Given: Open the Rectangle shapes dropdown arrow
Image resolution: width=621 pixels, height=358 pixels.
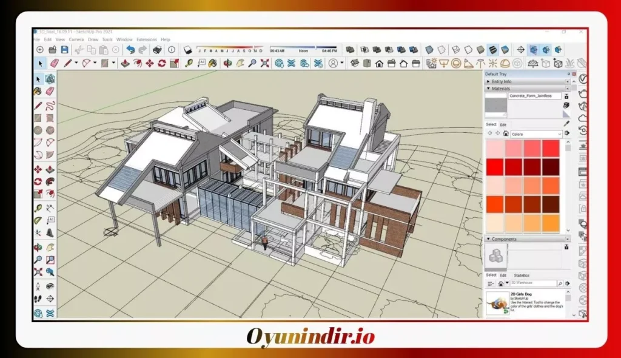Looking at the screenshot, I should click(113, 63).
